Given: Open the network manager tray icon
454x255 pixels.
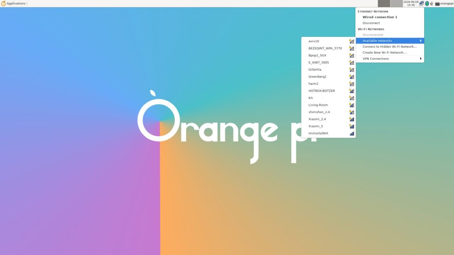Looking at the screenshot, I should click(x=421, y=4).
